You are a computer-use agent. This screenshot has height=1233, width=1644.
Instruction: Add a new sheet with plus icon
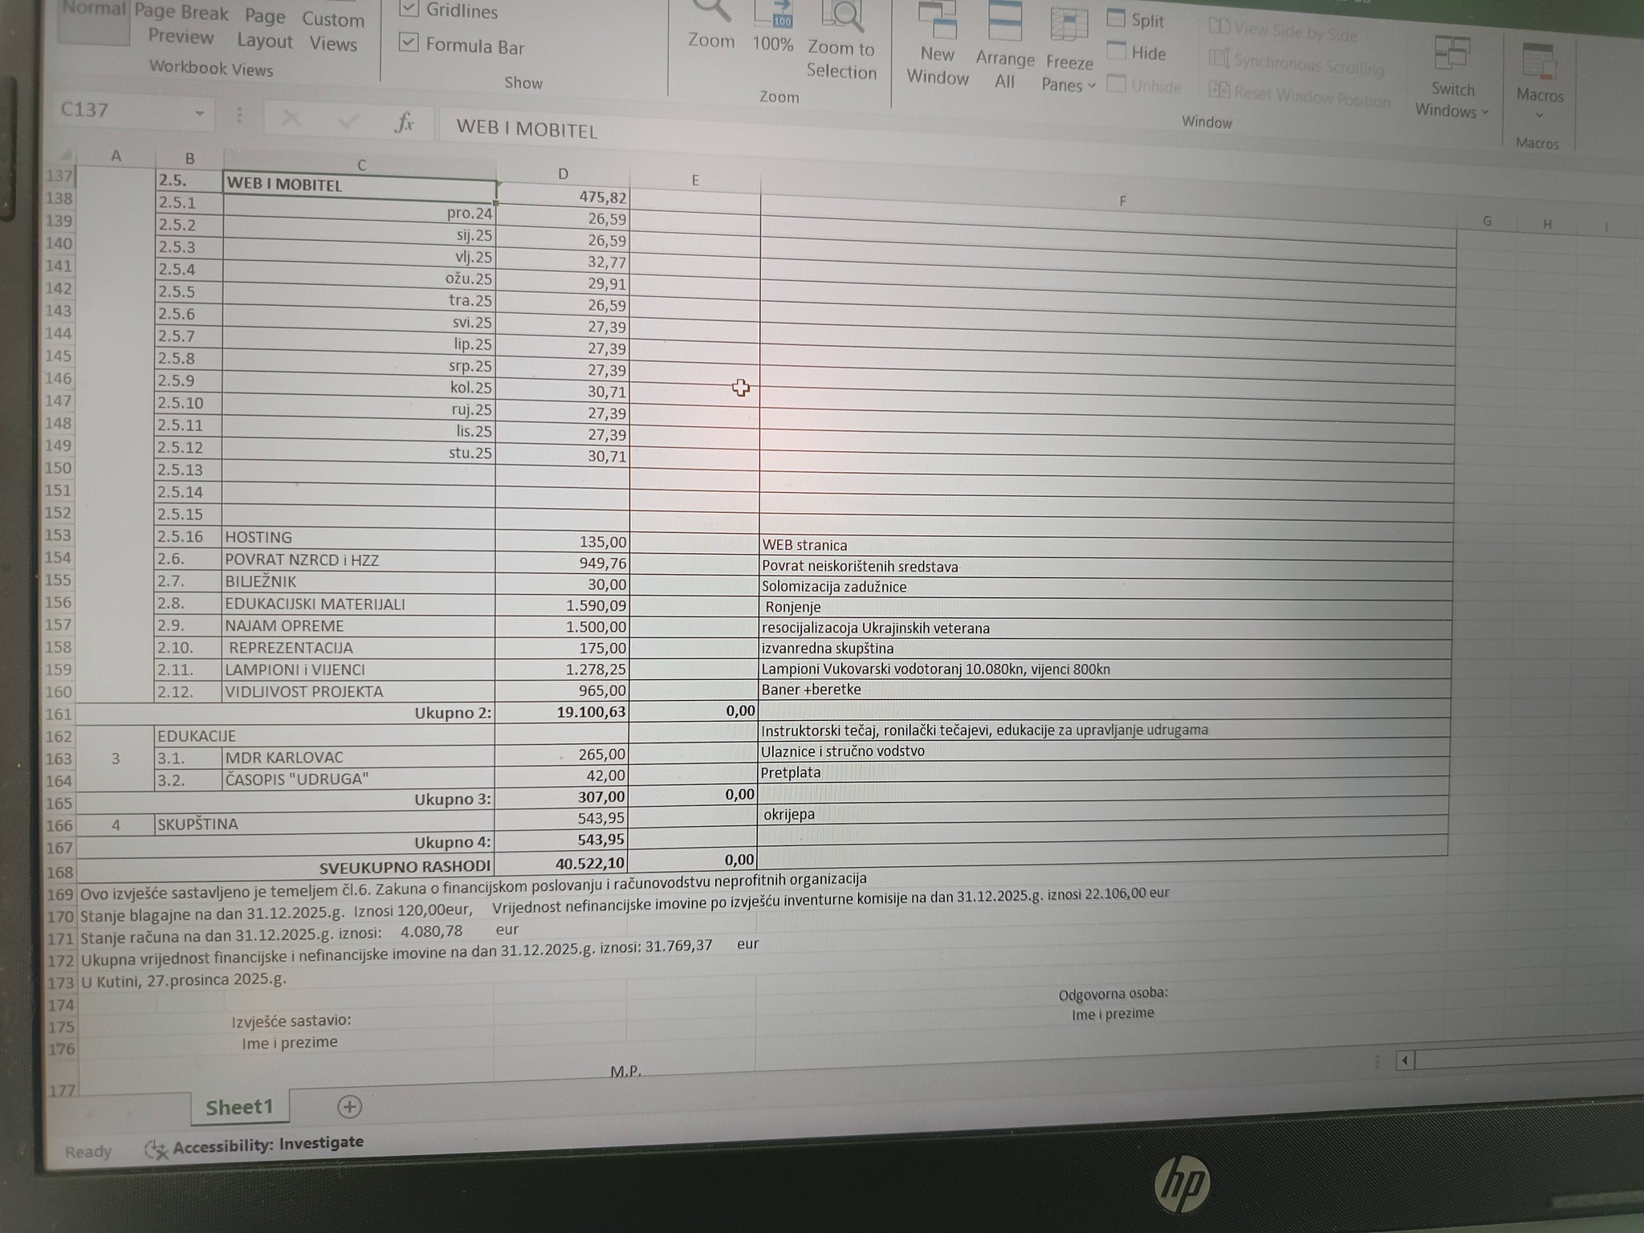pyautogui.click(x=349, y=1107)
